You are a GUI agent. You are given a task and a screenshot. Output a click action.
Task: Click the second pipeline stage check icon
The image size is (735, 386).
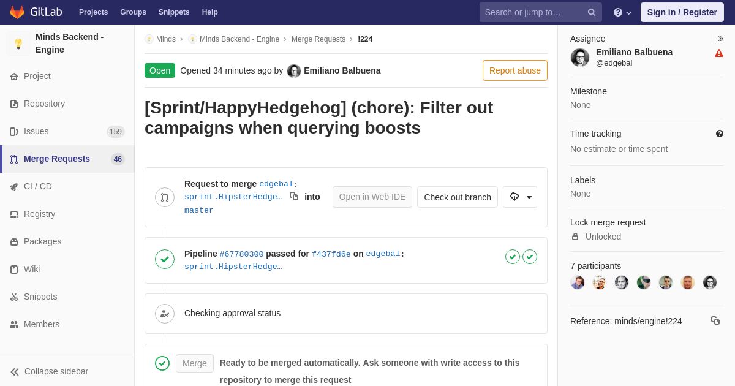click(x=530, y=257)
